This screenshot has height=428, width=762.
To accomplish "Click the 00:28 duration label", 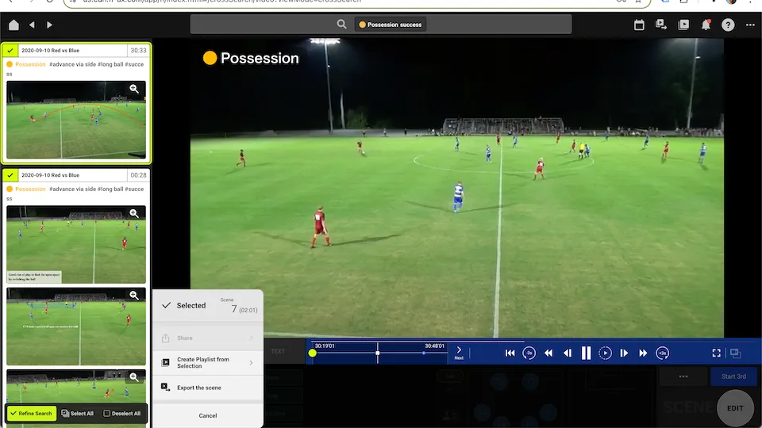I will [x=138, y=175].
